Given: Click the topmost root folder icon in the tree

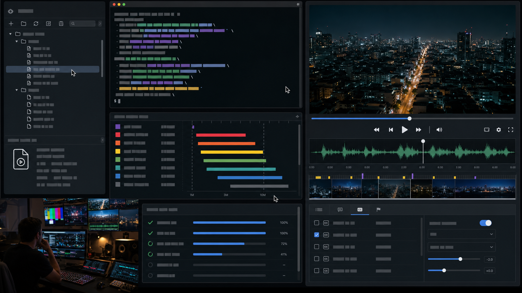Looking at the screenshot, I should [x=18, y=34].
